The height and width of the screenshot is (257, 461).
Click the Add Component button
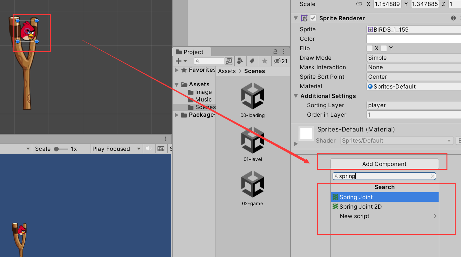384,164
